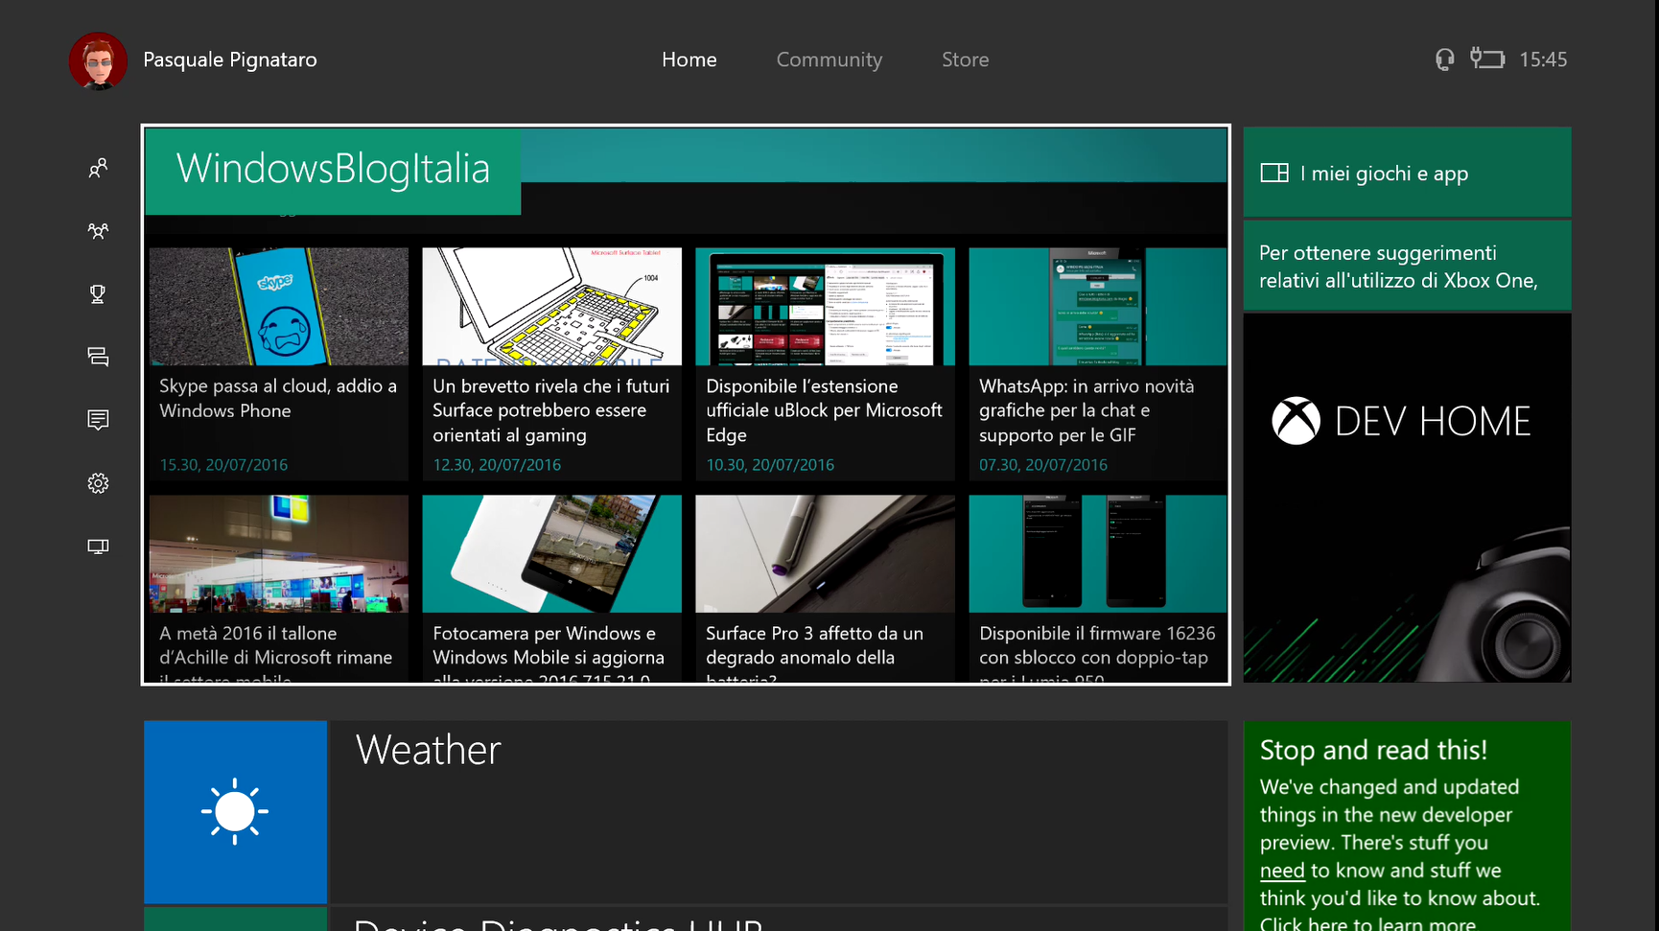Open the firmware 16236 Lumia article thumbnail
1659x931 pixels.
click(1098, 554)
